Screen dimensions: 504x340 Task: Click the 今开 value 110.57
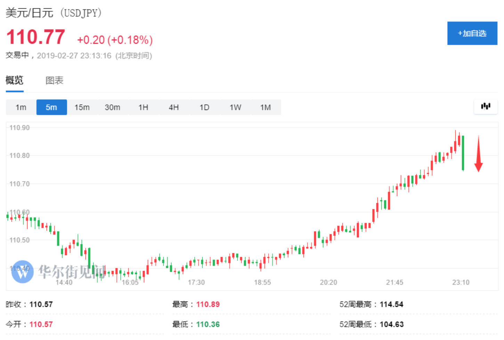coord(41,324)
